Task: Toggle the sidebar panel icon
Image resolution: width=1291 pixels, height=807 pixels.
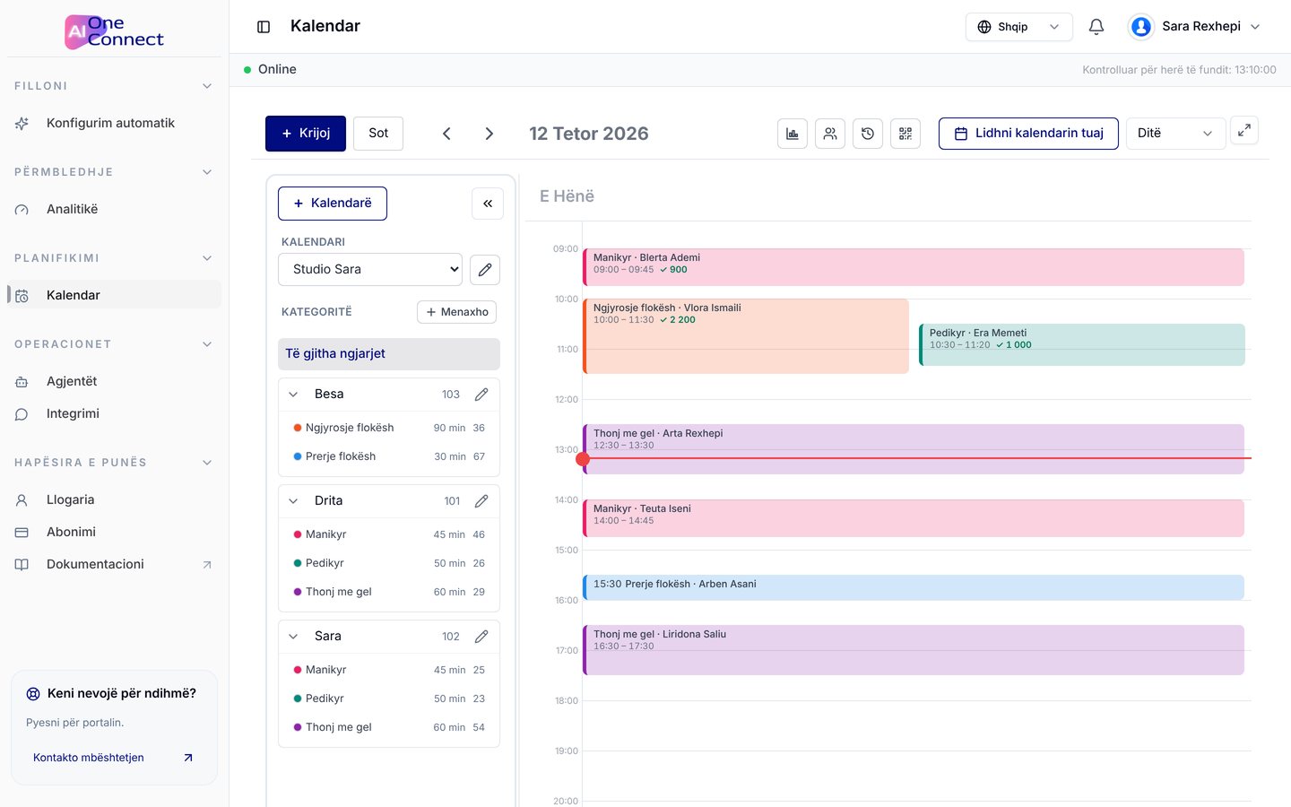Action: click(264, 27)
